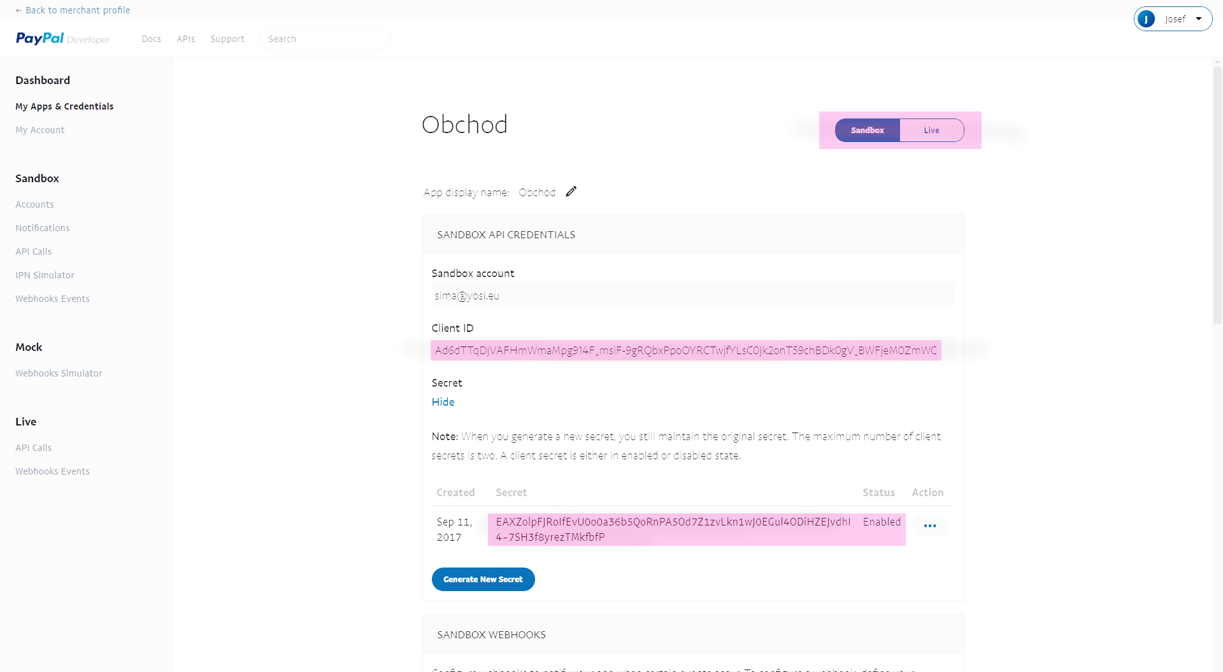Open the Docs menu
The width and height of the screenshot is (1223, 672).
pyautogui.click(x=152, y=39)
